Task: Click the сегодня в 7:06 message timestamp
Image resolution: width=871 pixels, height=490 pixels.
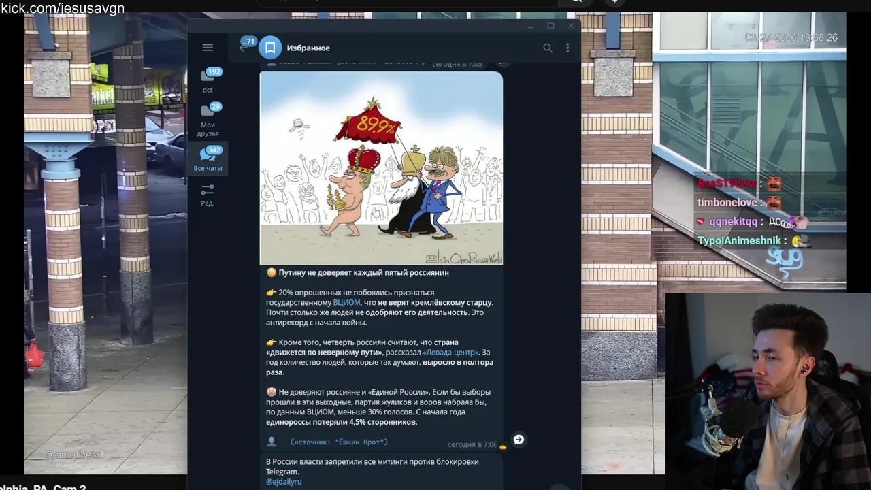Action: tap(472, 444)
